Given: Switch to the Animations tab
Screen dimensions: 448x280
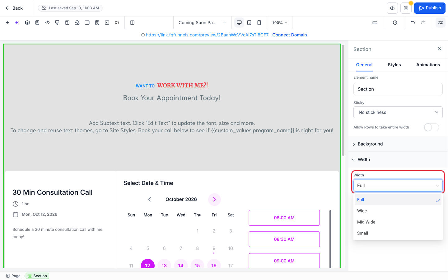Looking at the screenshot, I should coord(428,65).
